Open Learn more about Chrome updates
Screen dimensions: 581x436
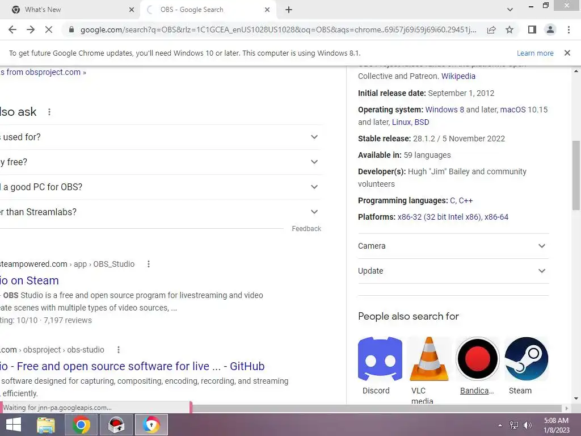[x=535, y=53]
